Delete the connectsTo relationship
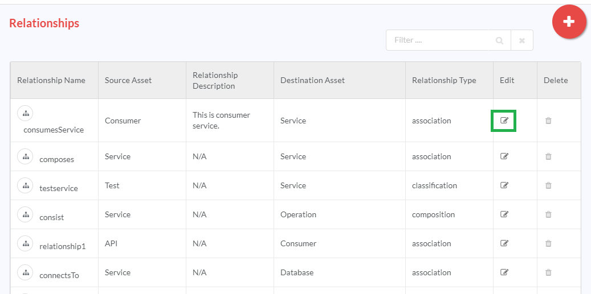This screenshot has width=591, height=294. (x=548, y=272)
